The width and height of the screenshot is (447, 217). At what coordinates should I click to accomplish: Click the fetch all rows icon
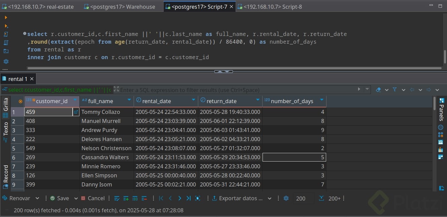tap(321, 198)
